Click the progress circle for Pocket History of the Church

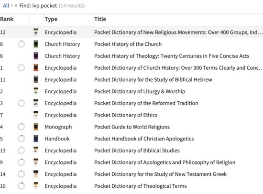click(x=22, y=44)
